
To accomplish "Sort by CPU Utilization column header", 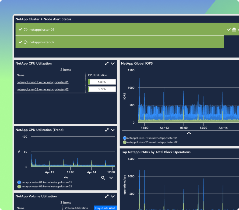I will (97, 75).
